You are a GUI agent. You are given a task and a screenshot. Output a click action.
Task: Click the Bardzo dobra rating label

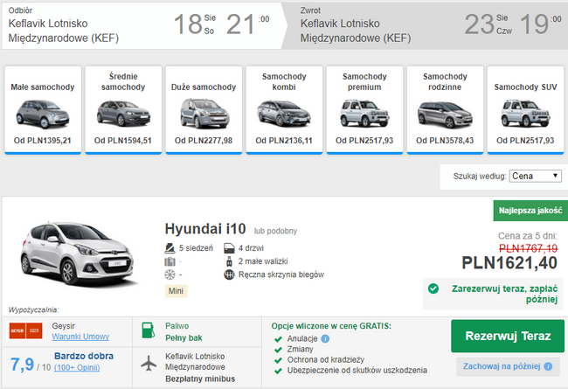[x=84, y=356]
